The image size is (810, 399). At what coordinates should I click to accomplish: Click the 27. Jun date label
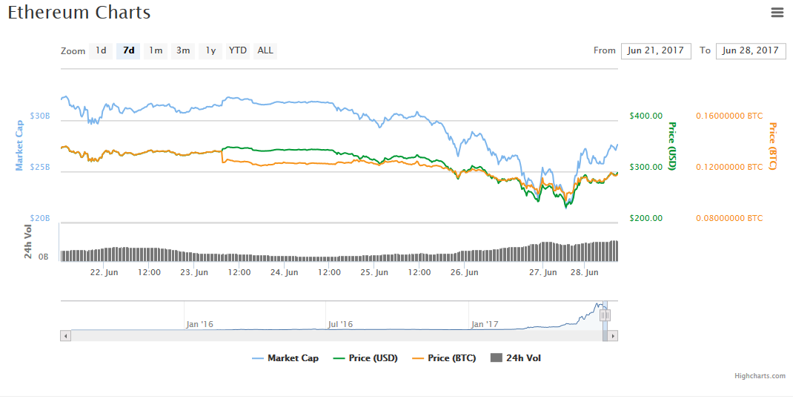(x=543, y=272)
